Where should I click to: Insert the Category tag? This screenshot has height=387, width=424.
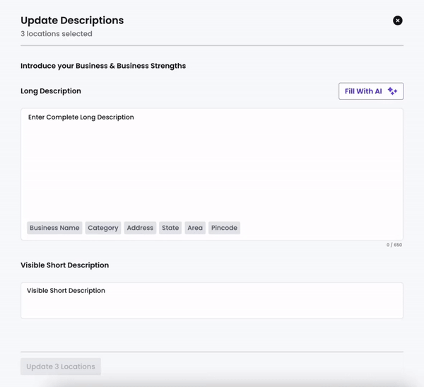point(103,228)
